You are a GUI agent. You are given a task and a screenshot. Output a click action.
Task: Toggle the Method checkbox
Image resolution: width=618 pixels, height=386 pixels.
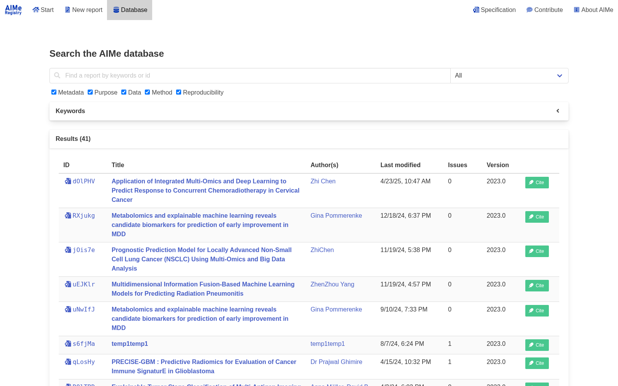tap(147, 92)
